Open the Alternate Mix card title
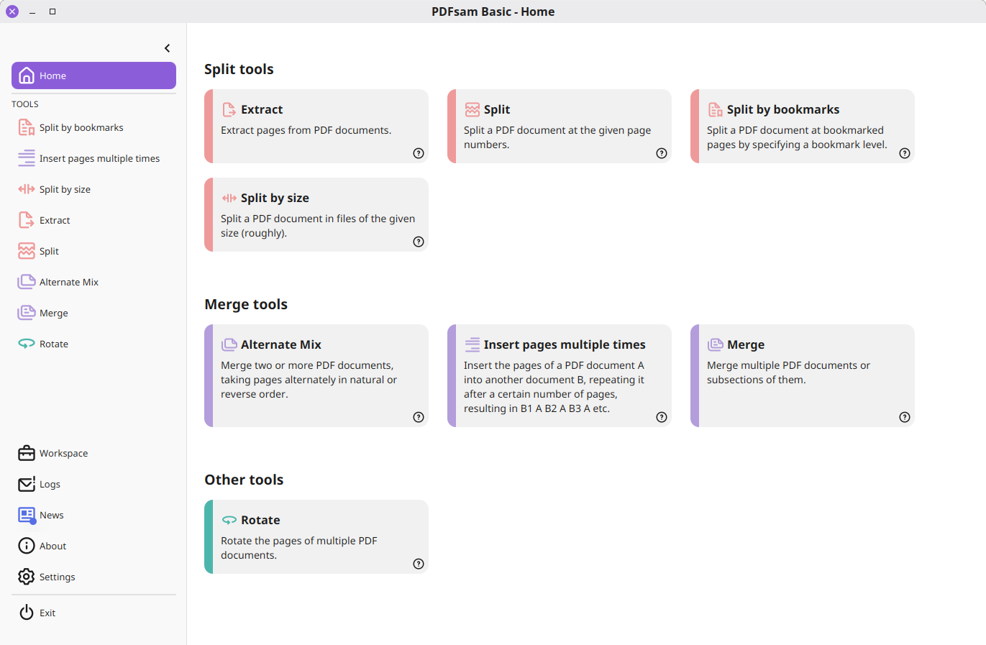Screen dimensions: 986x645 pyautogui.click(x=281, y=344)
